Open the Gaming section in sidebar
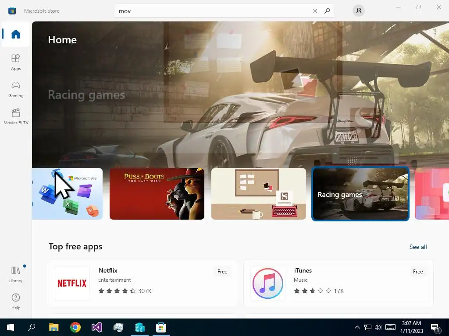Screen dimensions: 449x336 [16, 89]
